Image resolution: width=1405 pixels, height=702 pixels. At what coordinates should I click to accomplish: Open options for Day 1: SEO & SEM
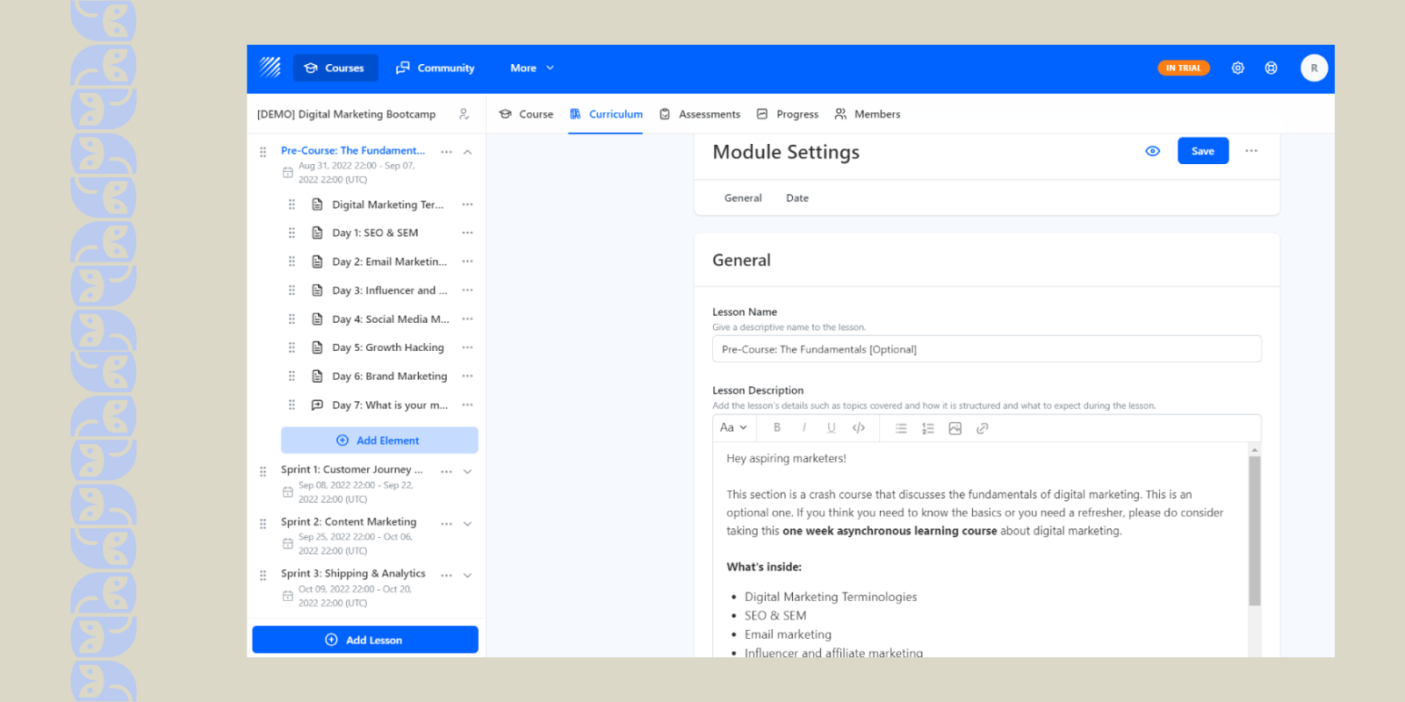(467, 233)
